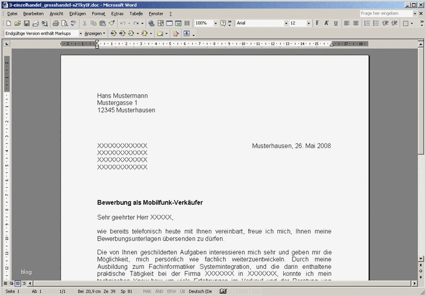Accept the tracked change
The height and width of the screenshot is (296, 426).
pyautogui.click(x=131, y=34)
